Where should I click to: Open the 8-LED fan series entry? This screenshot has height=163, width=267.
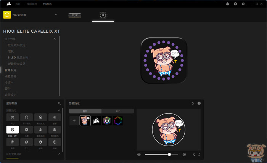18,57
